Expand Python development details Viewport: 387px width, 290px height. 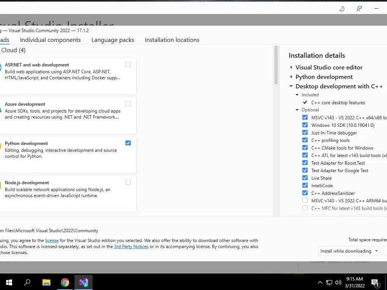pos(291,77)
